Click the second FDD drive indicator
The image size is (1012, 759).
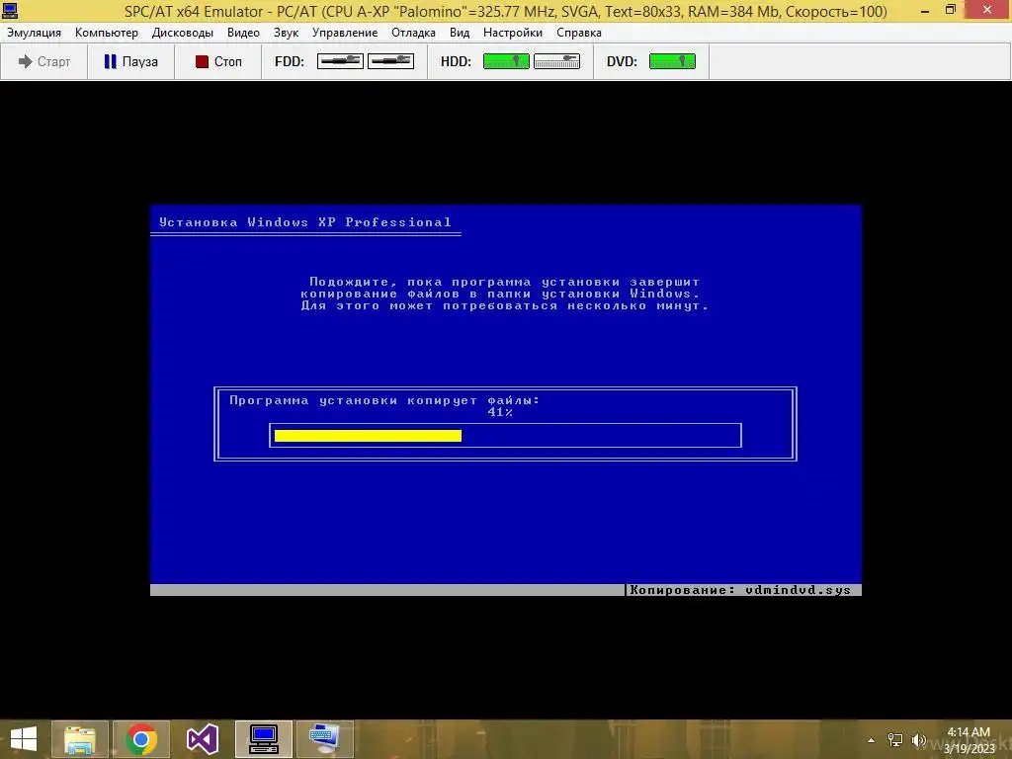[390, 61]
